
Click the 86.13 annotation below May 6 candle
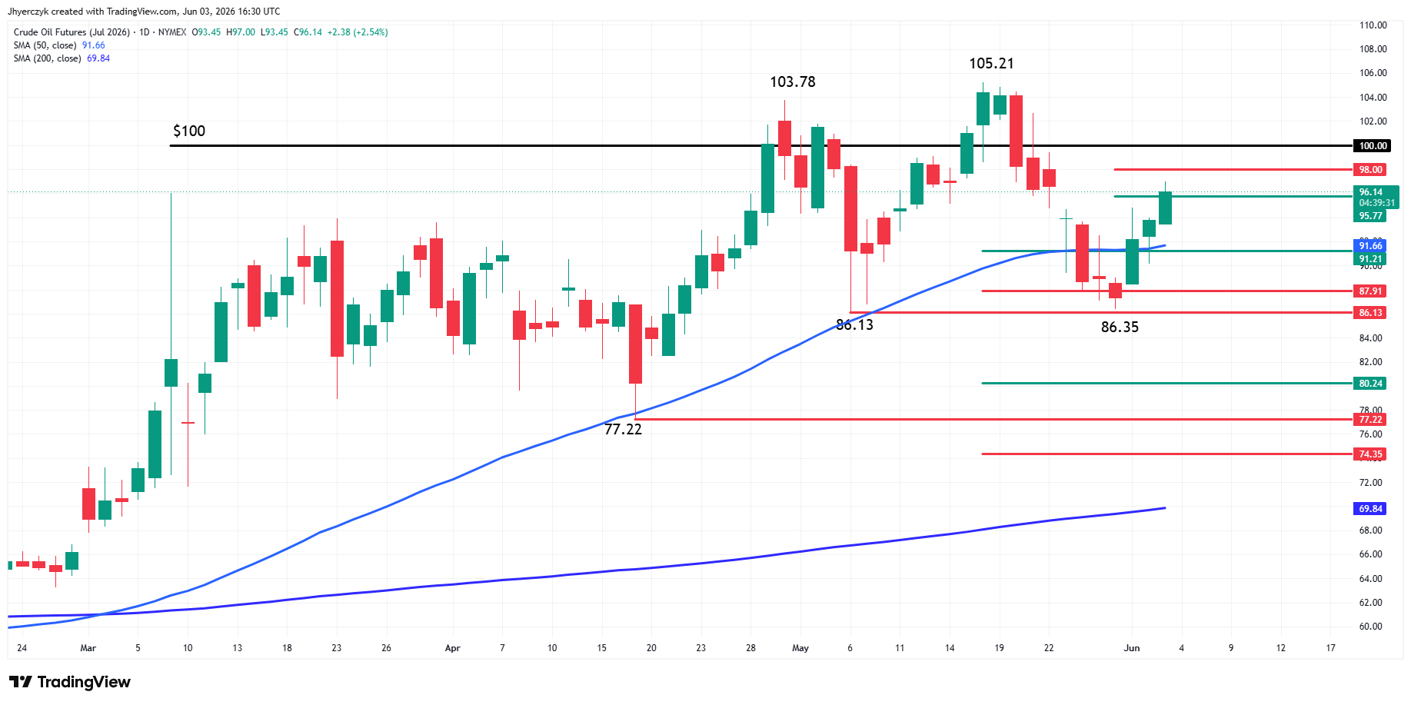[855, 325]
